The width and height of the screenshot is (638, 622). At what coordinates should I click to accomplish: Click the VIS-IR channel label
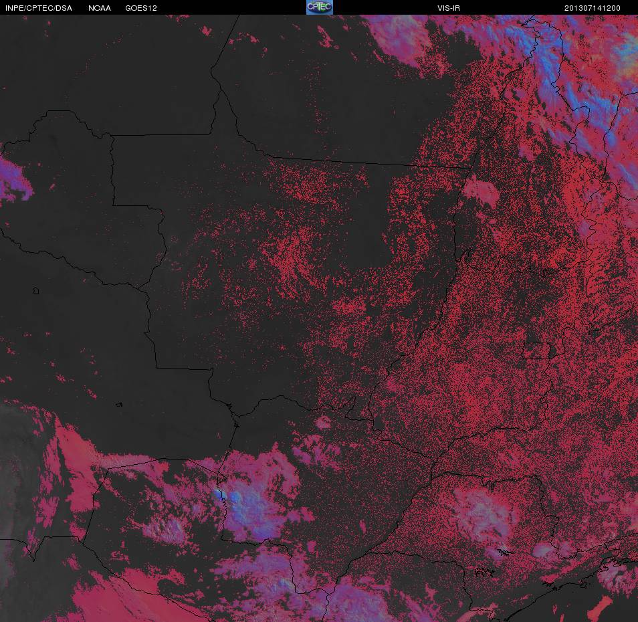[x=449, y=8]
